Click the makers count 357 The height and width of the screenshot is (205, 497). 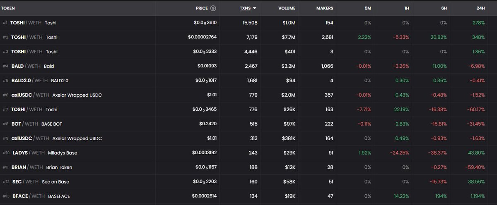[x=329, y=95]
